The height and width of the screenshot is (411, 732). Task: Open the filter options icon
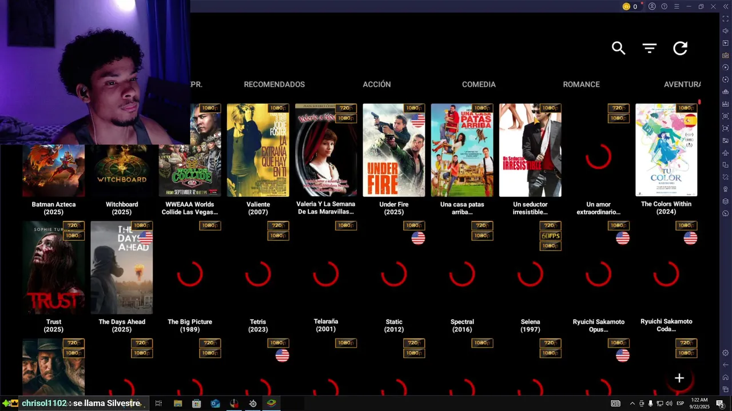(649, 48)
